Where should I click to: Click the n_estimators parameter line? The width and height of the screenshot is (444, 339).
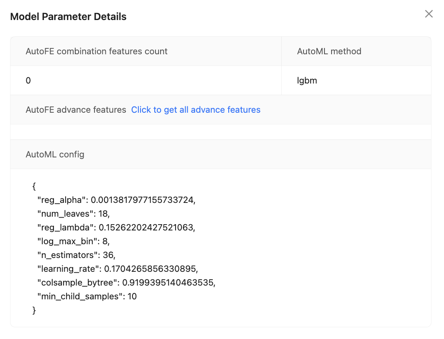click(76, 255)
